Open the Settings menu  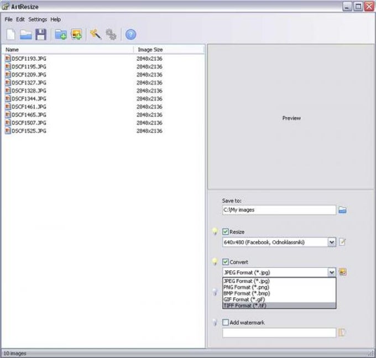[x=38, y=19]
